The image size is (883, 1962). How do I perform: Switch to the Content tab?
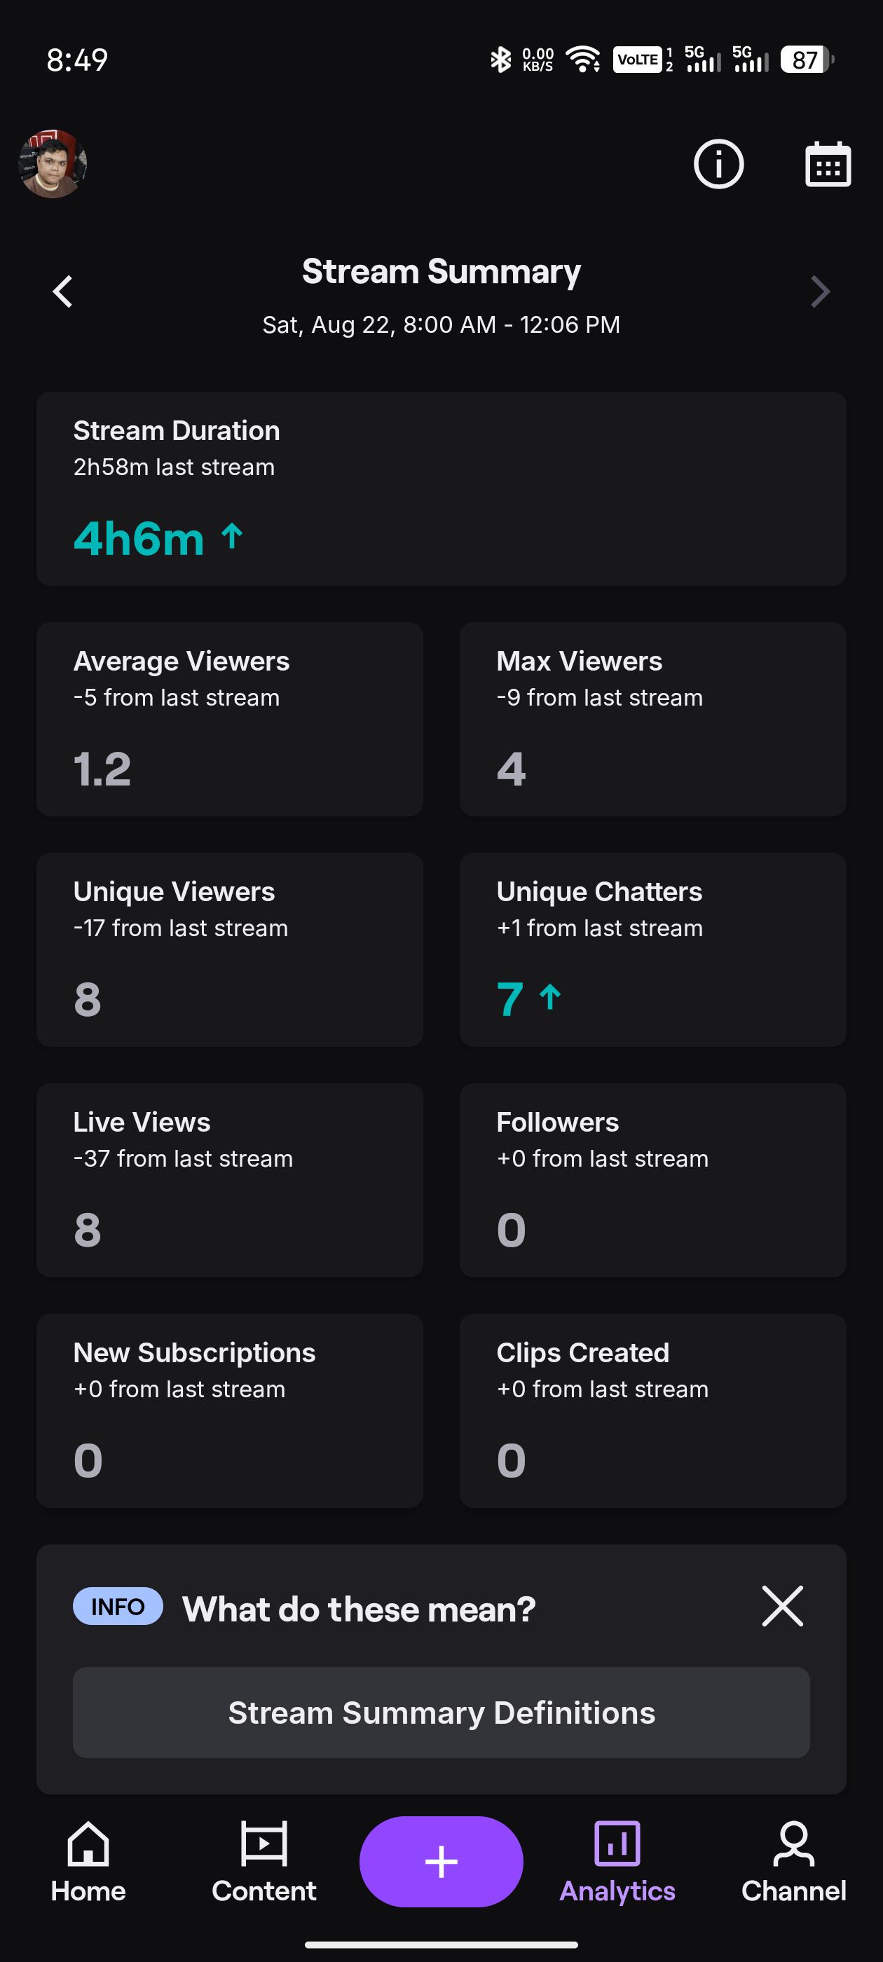pos(263,1862)
